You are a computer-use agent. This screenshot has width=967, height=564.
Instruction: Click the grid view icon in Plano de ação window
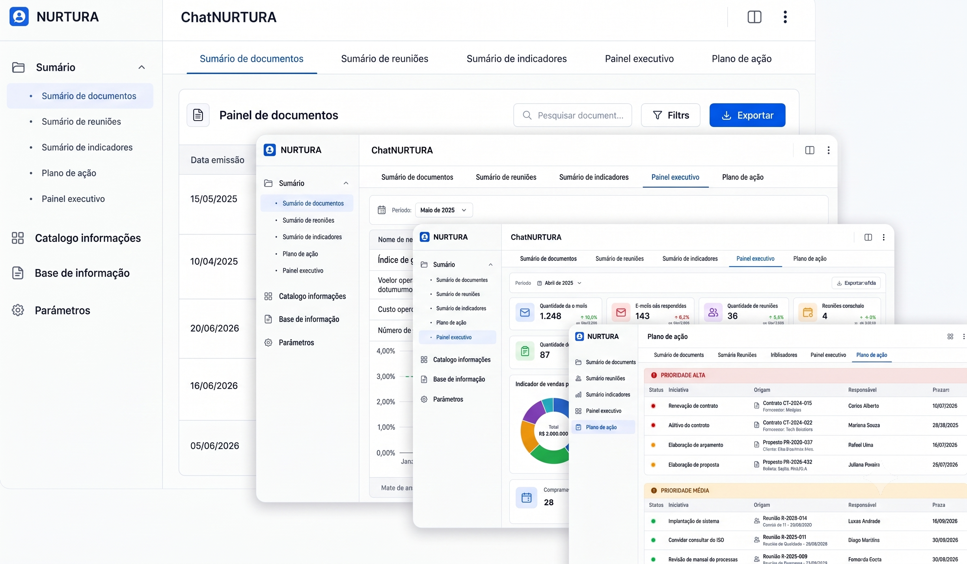coord(950,337)
